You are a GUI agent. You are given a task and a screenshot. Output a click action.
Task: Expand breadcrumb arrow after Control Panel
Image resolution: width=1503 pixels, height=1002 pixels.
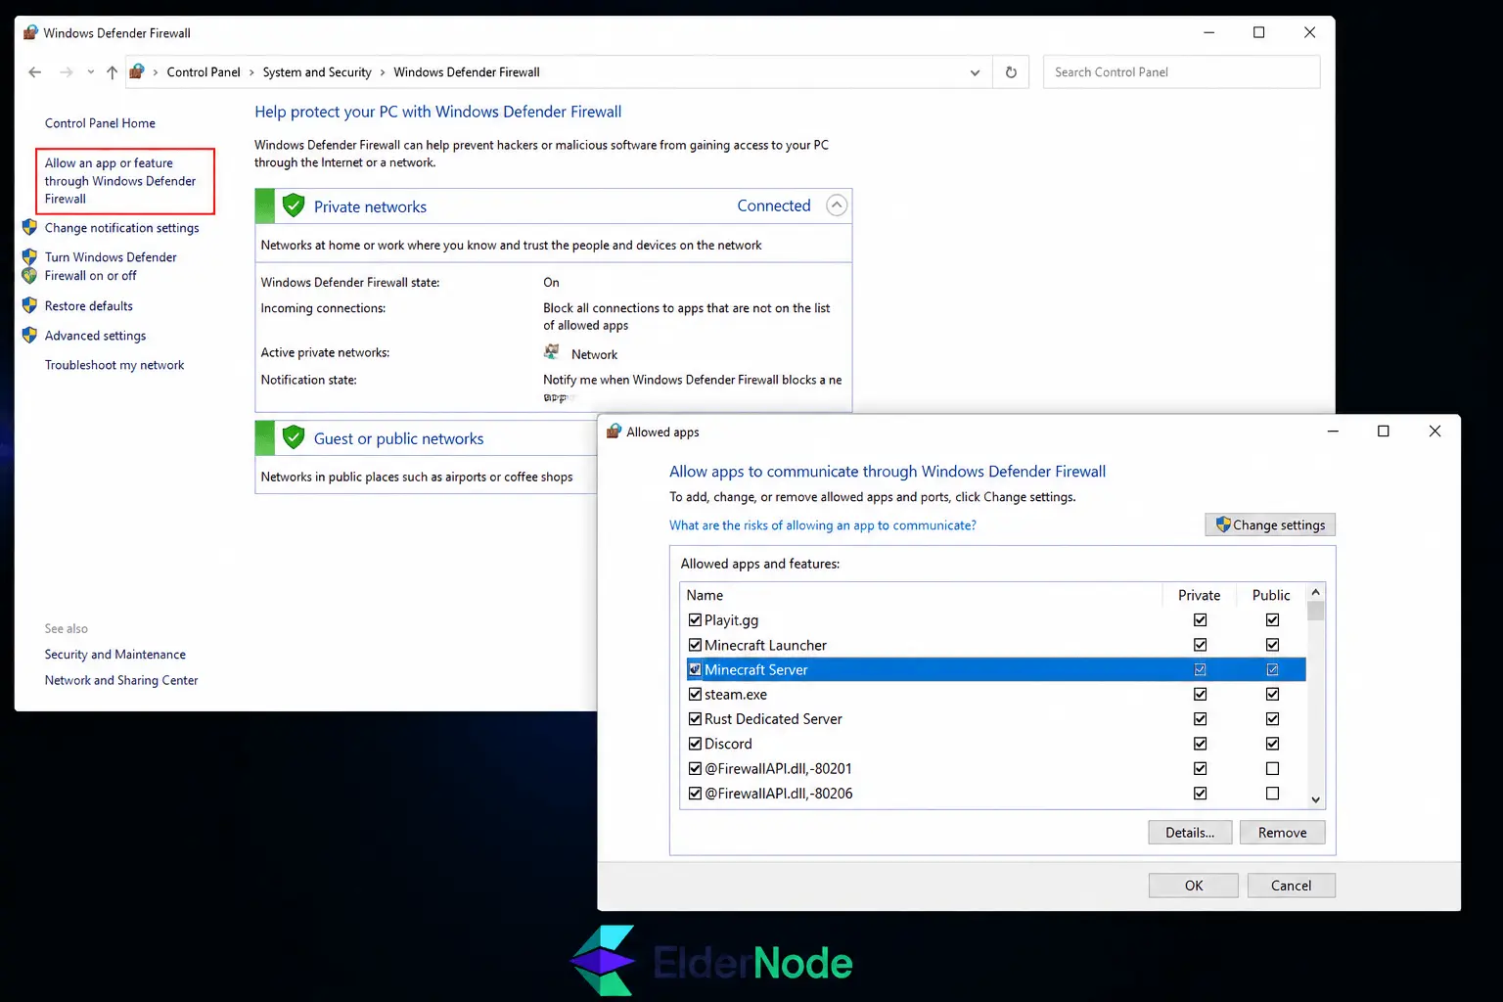pyautogui.click(x=251, y=72)
